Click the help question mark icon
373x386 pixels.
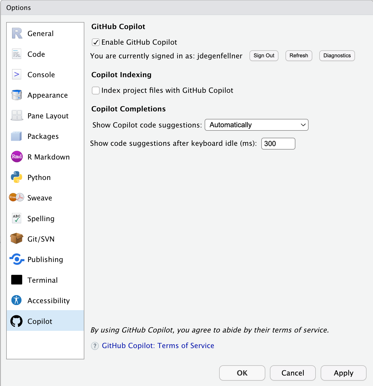[x=95, y=346]
